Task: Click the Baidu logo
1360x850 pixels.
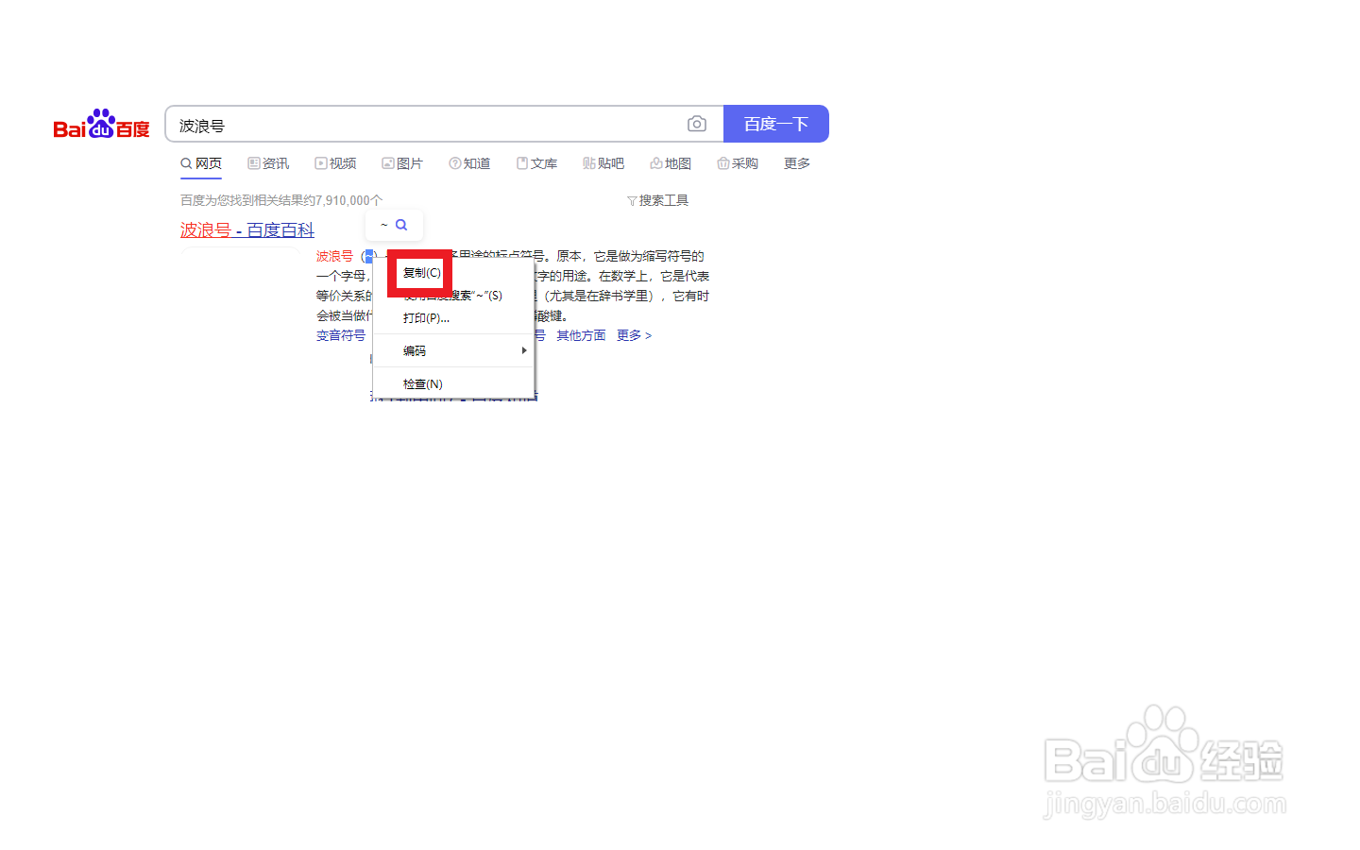Action: (x=101, y=123)
